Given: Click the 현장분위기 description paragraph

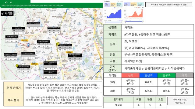Looking at the screenshot, I should pos(63,88).
